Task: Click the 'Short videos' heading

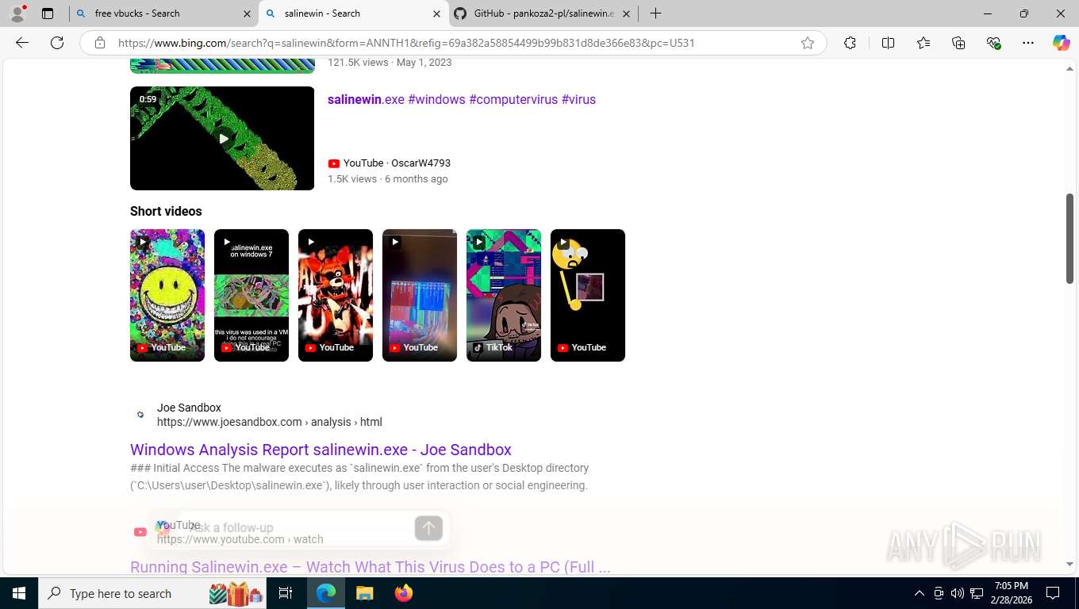Action: pos(166,211)
